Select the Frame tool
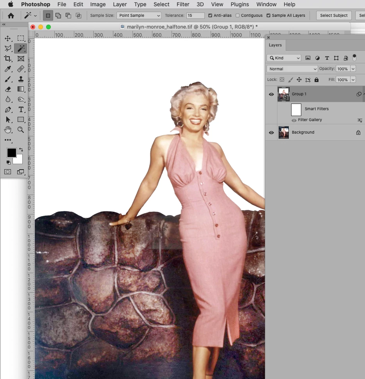Viewport: 365px width, 379px height. point(21,59)
